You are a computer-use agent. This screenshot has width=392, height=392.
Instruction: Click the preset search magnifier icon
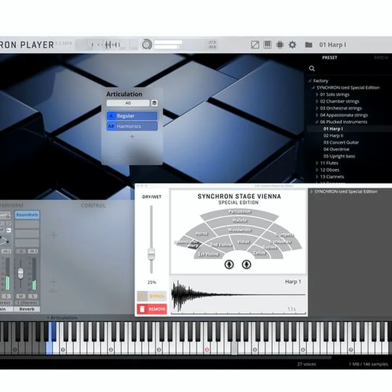[312, 68]
